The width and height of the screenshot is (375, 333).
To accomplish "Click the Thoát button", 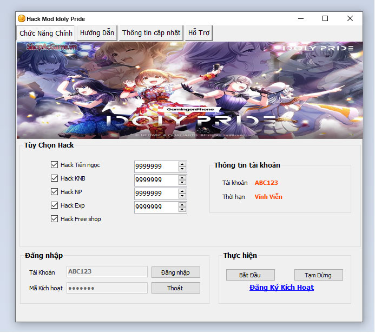I will click(x=175, y=288).
